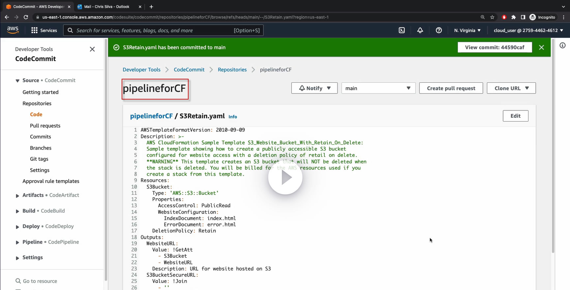Viewport: 570px width, 290px height.
Task: Expand the Build CodeBuild section
Action: pos(17,211)
